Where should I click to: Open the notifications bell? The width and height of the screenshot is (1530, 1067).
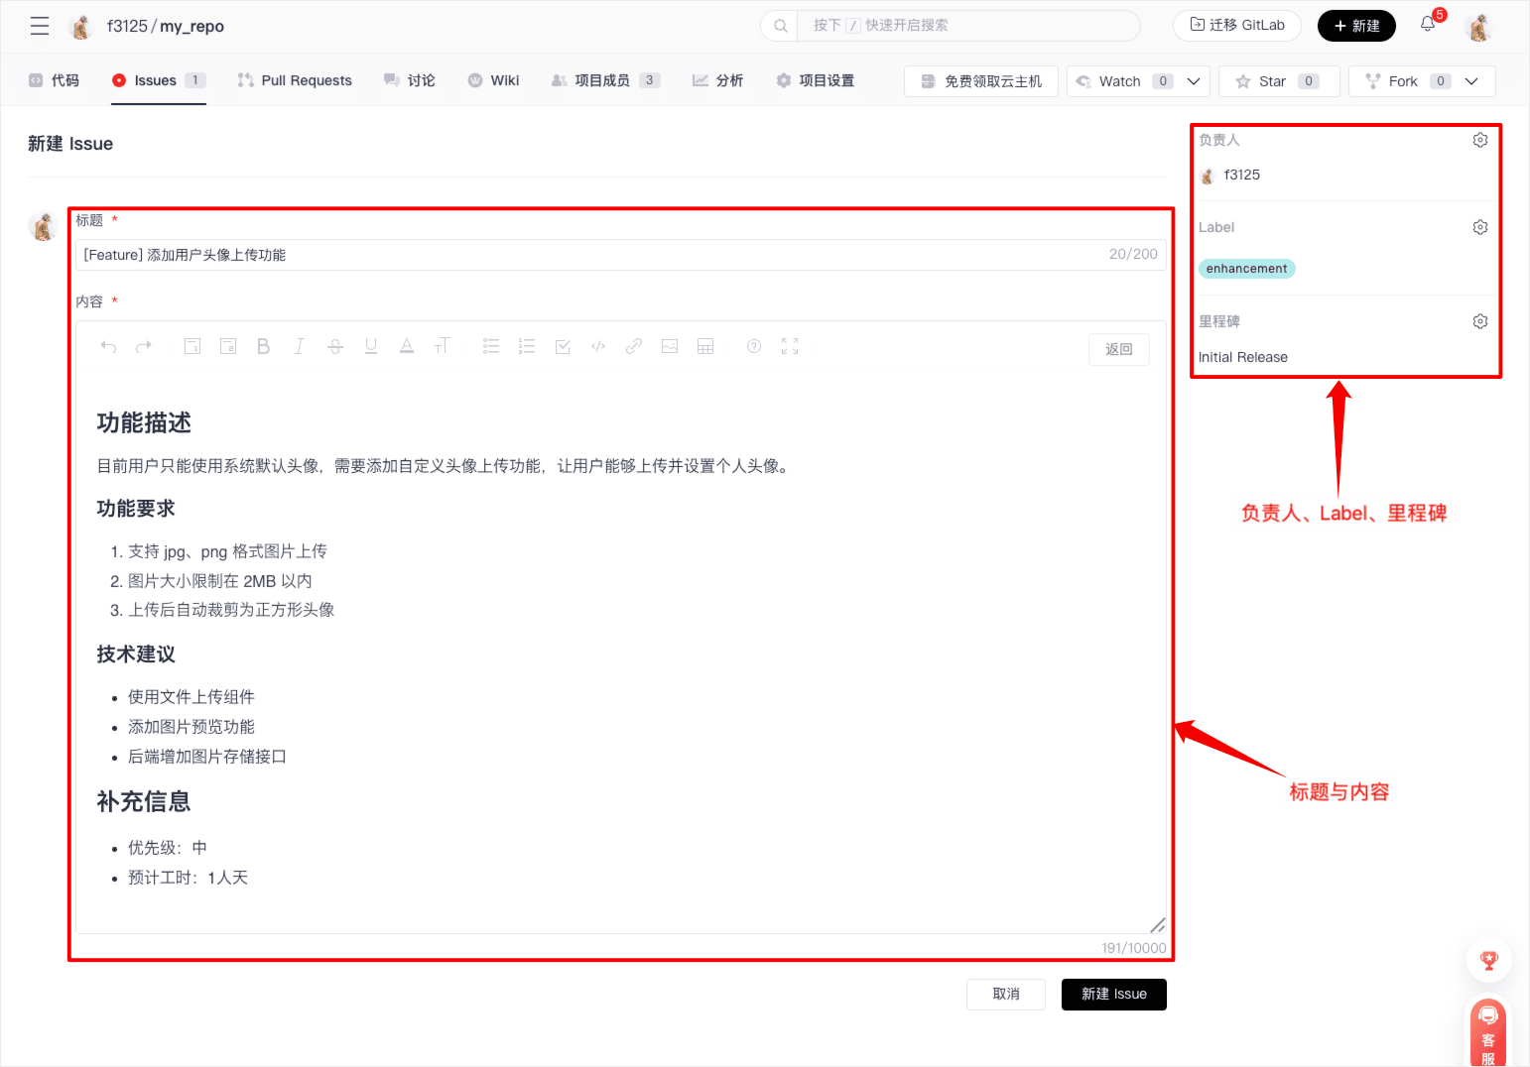1428,25
